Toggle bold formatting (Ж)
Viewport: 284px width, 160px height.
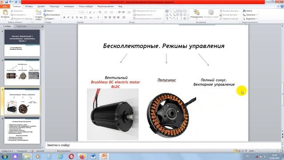pos(64,17)
